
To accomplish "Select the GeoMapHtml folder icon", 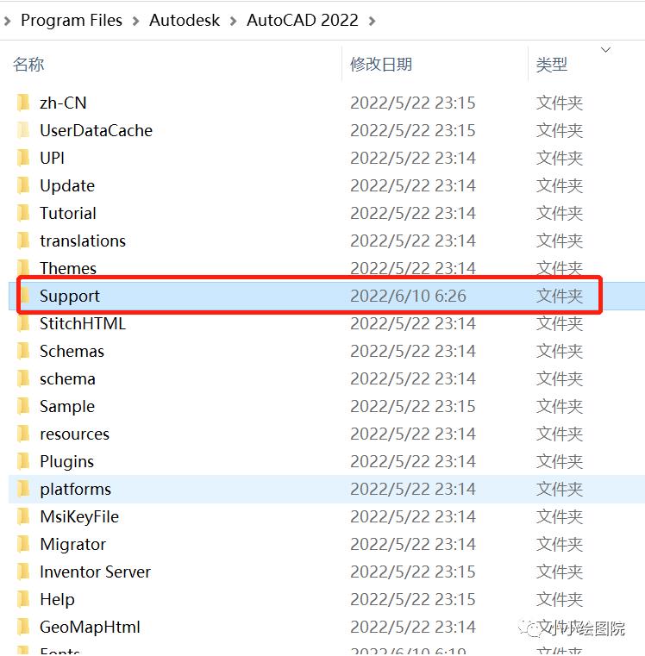I will (23, 628).
